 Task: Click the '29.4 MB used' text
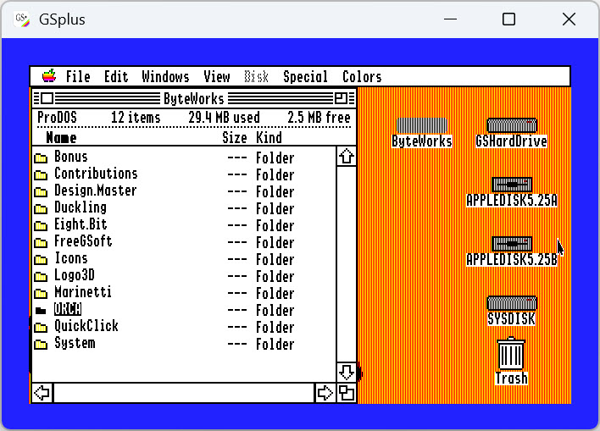pyautogui.click(x=224, y=118)
